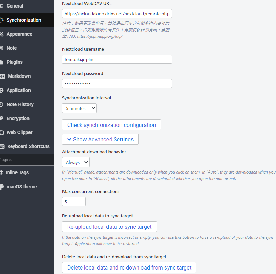The width and height of the screenshot is (276, 274).
Task: Open the Inline Tags plugin settings
Action: click(x=16, y=172)
